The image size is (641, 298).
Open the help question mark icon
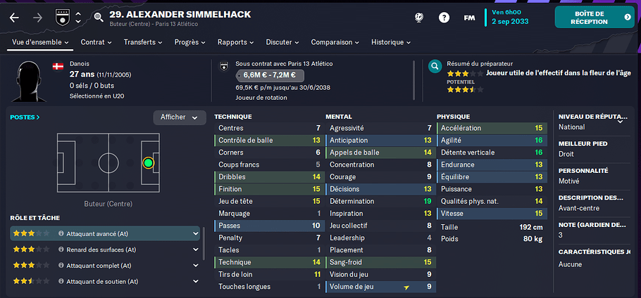[444, 18]
